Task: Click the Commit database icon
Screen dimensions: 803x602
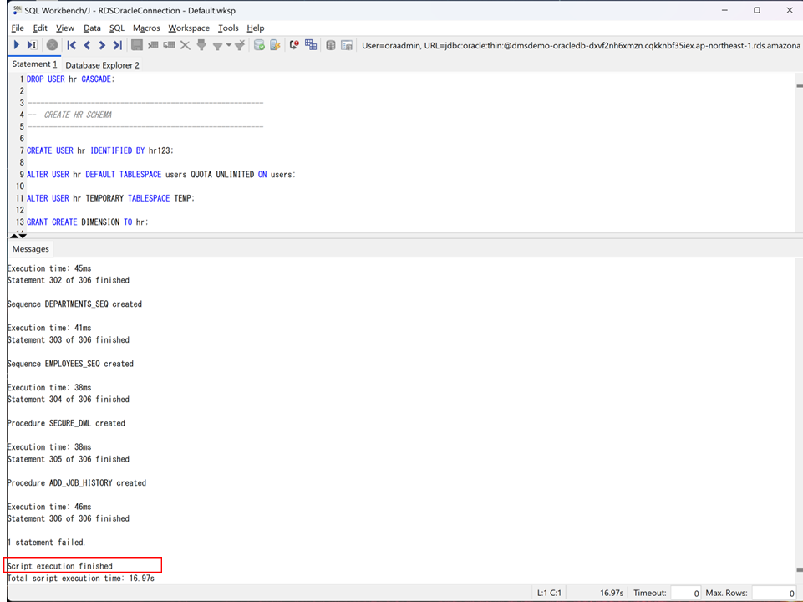Action: [x=259, y=45]
